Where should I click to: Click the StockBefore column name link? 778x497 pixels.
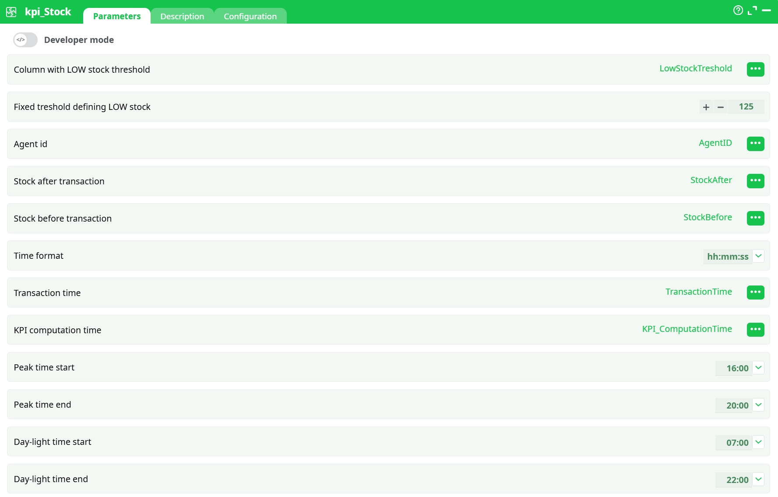pos(708,217)
